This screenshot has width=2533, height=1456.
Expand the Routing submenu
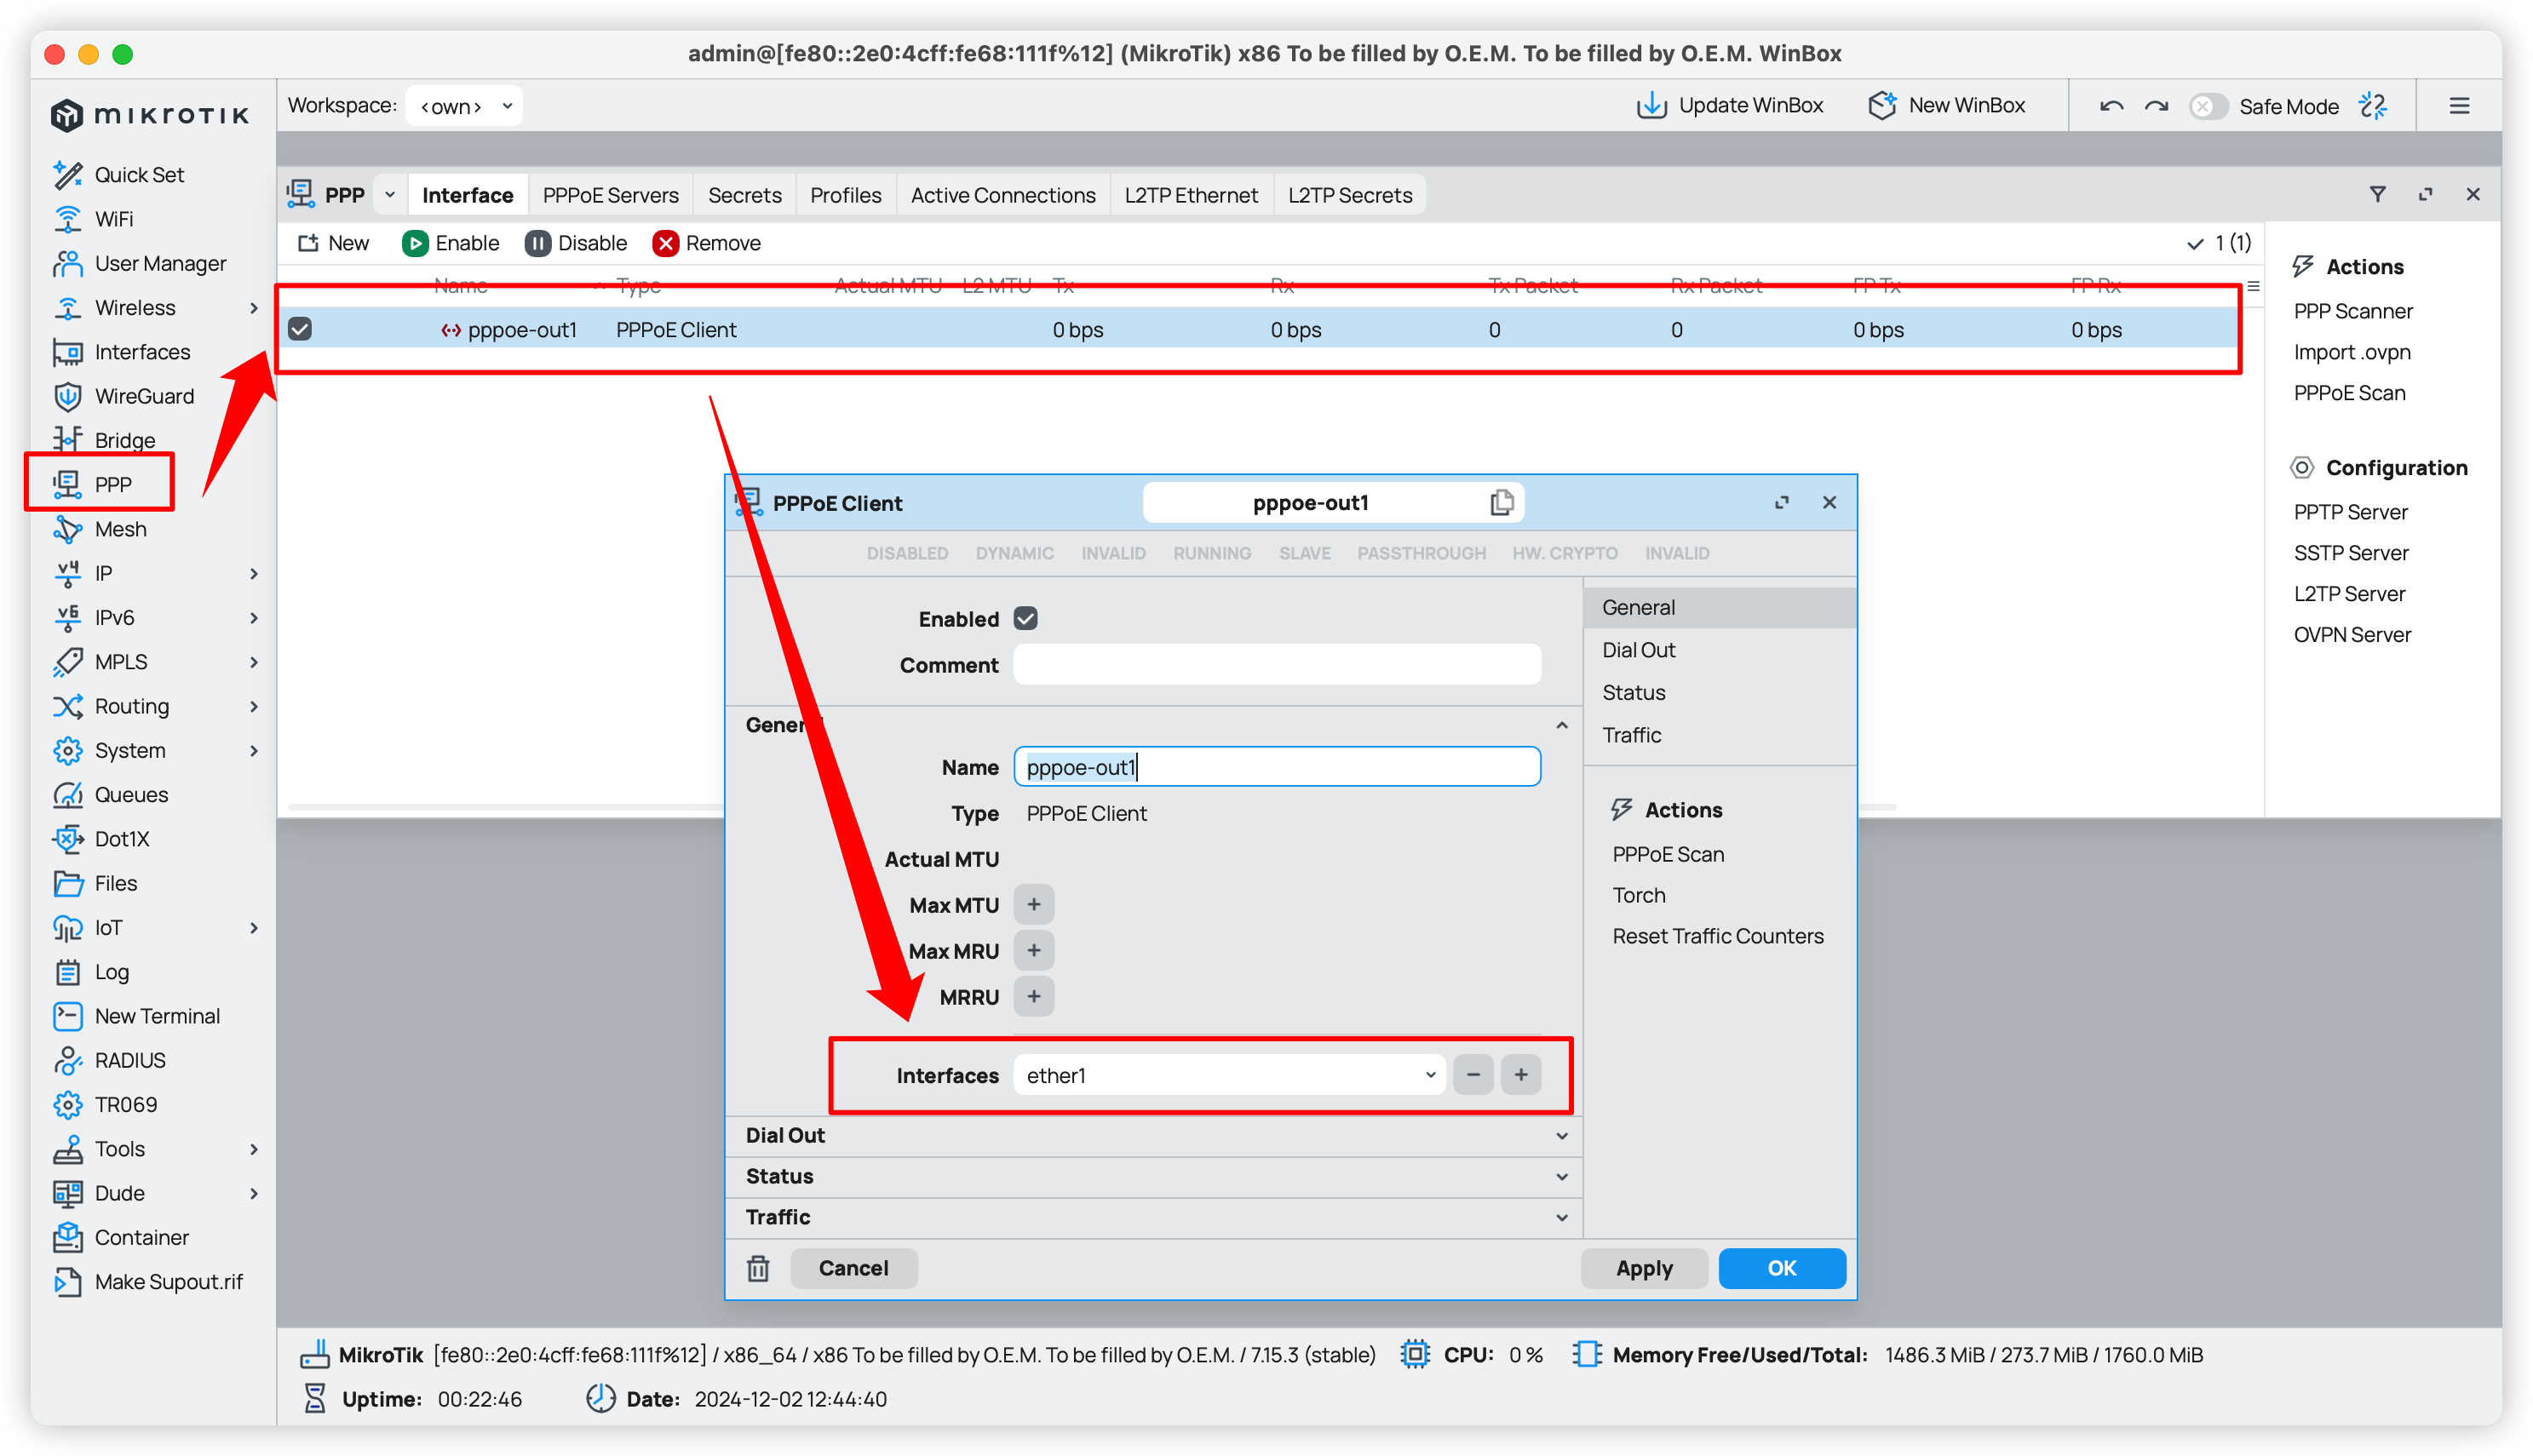254,706
